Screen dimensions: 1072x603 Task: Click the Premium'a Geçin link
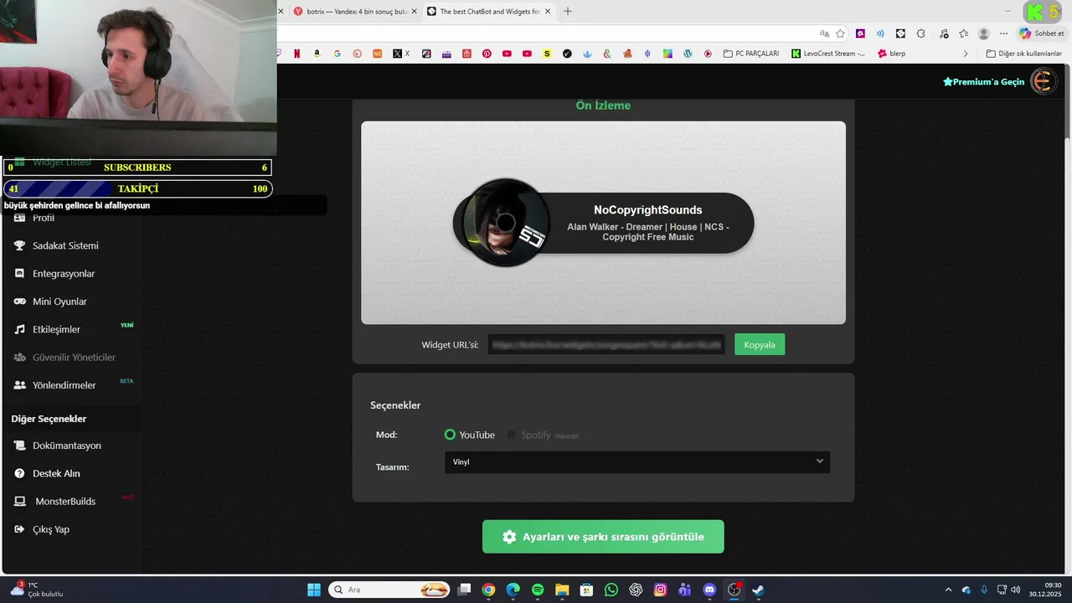983,81
